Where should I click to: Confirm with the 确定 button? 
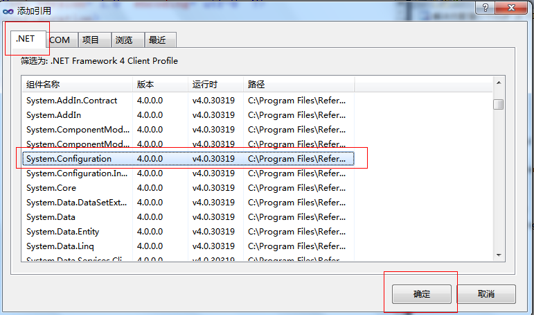422,294
